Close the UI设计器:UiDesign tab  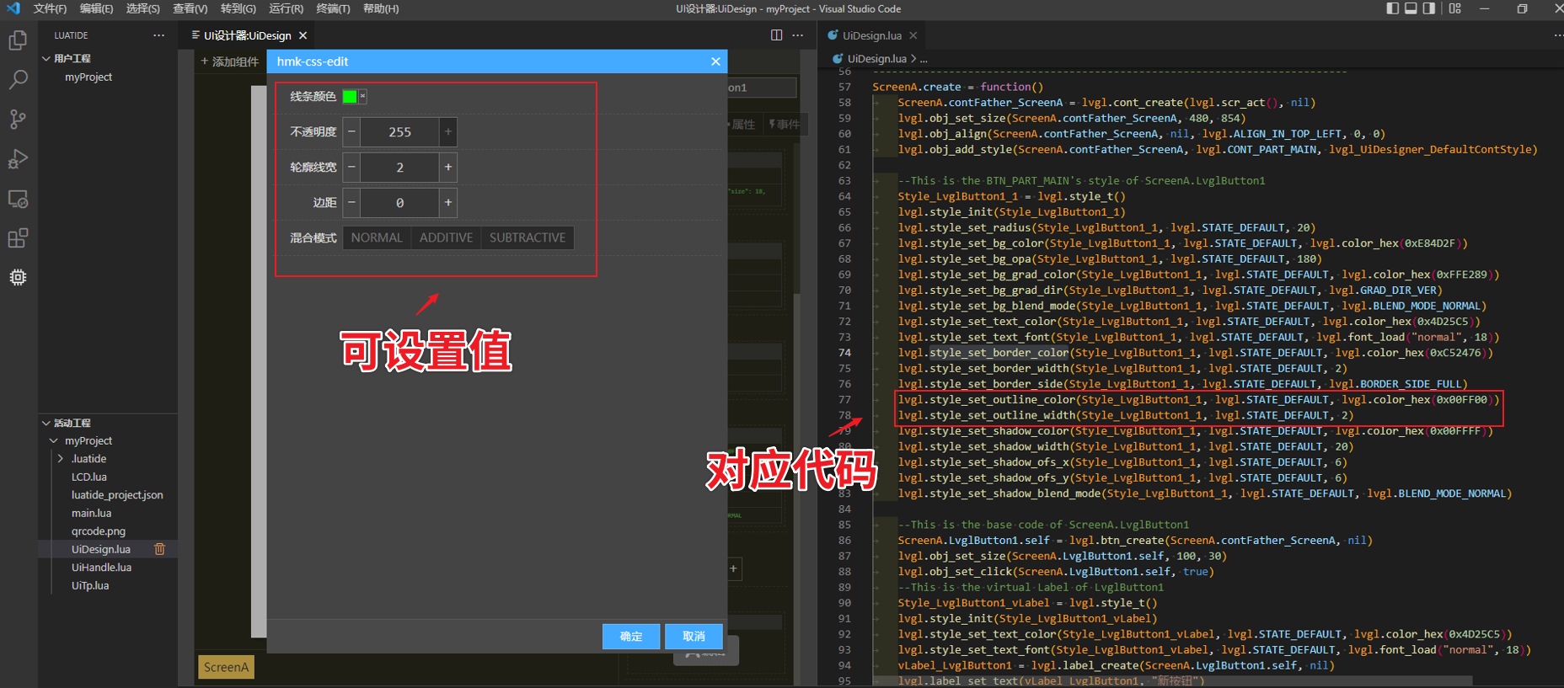pos(303,35)
